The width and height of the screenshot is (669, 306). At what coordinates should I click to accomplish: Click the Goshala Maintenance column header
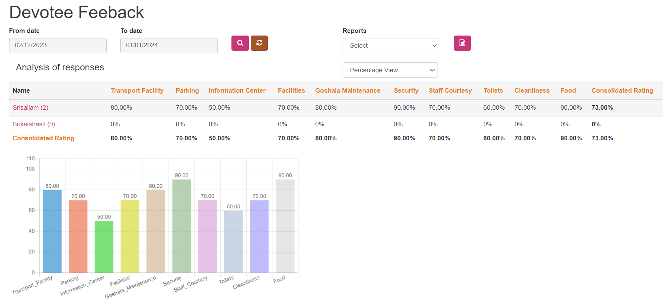348,91
